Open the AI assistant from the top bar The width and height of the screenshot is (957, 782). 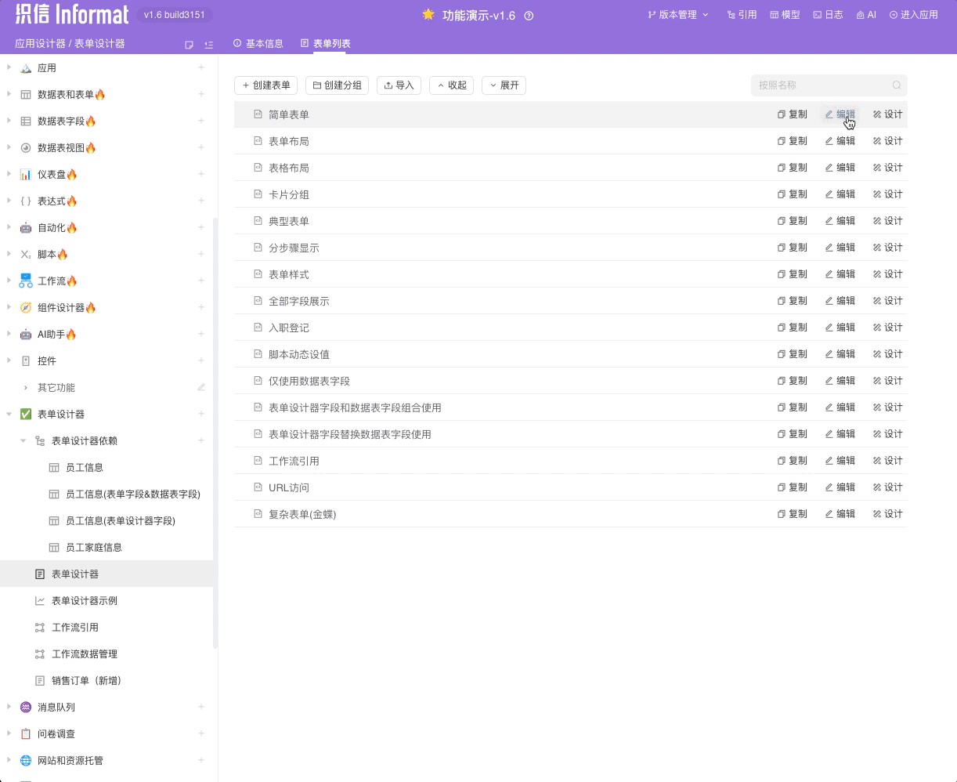[866, 15]
